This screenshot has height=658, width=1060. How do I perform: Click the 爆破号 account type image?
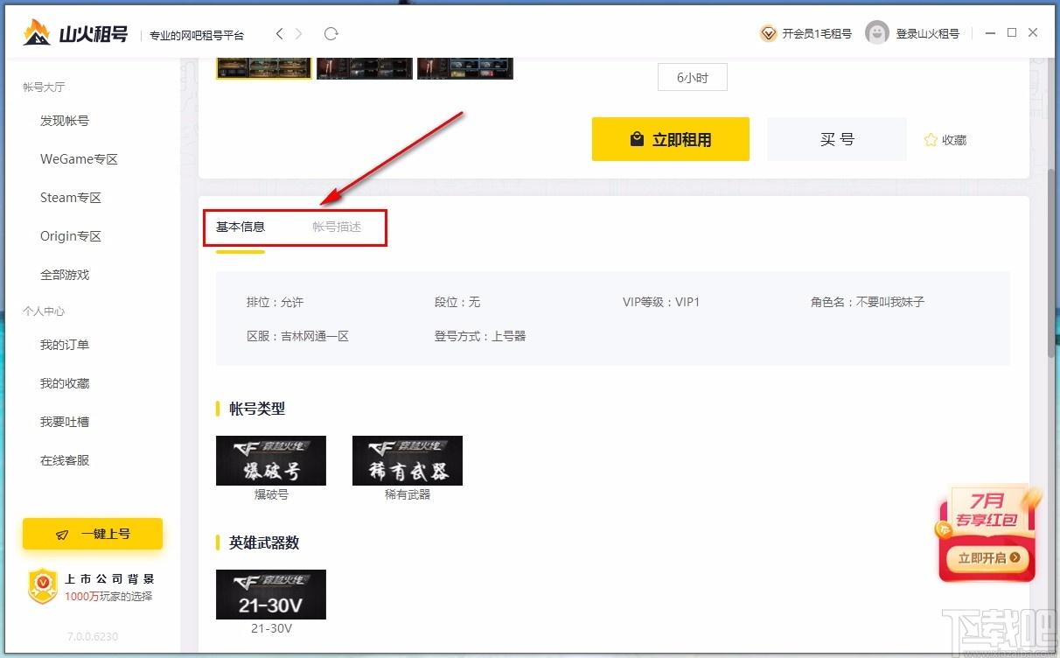[271, 460]
